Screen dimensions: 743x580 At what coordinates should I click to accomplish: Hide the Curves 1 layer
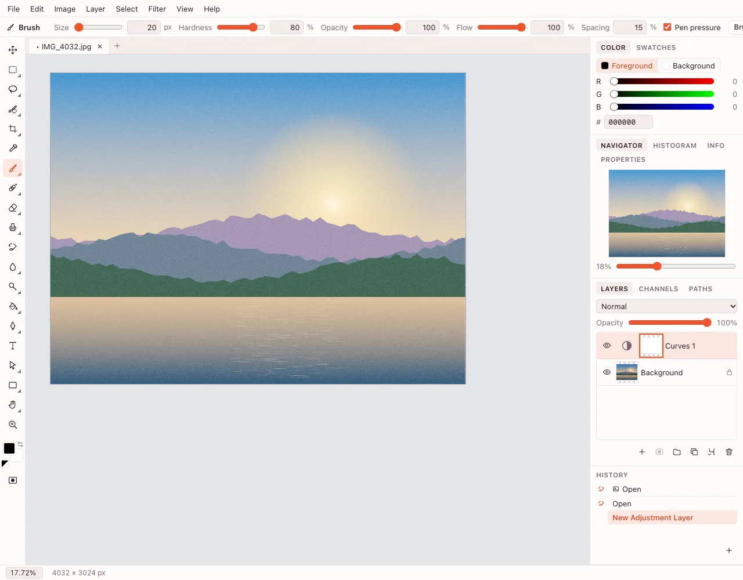[607, 346]
